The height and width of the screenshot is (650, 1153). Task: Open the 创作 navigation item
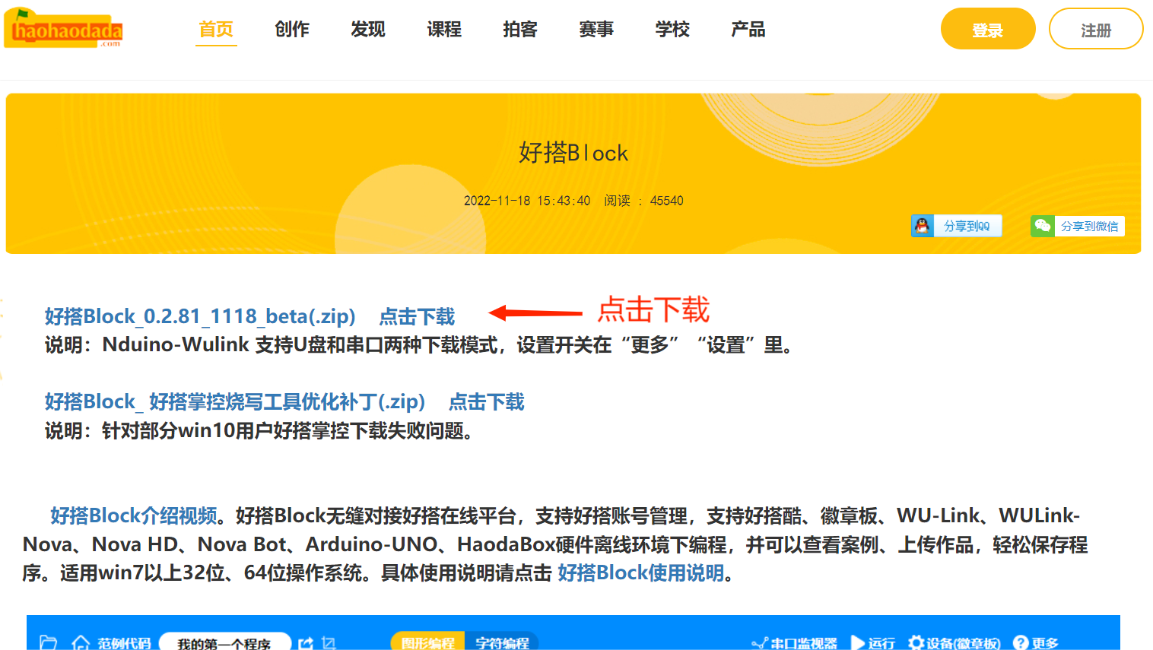[292, 30]
